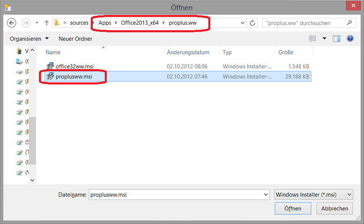Viewport: 364px width, 224px height.
Task: Open file type filter 'Windows Installer (*.msi)'
Action: (313, 195)
